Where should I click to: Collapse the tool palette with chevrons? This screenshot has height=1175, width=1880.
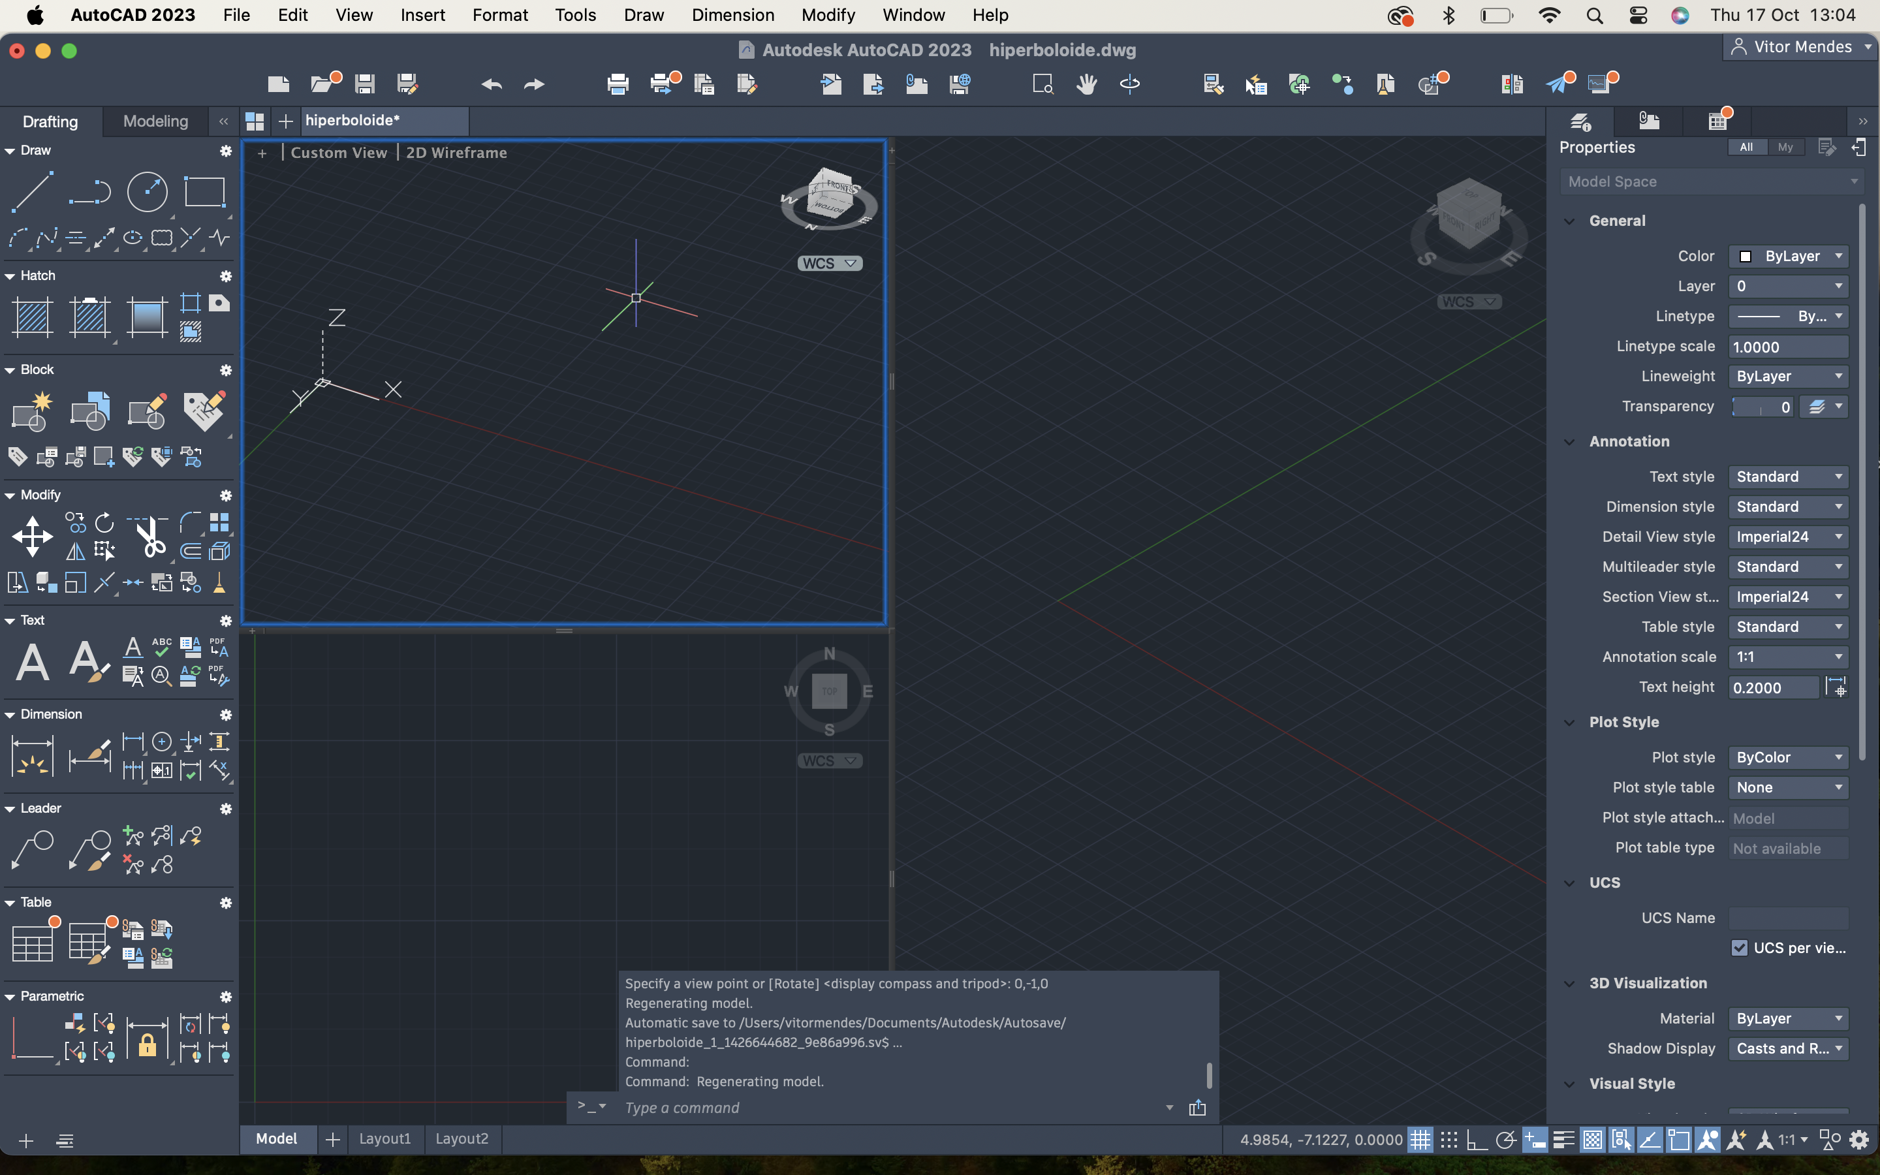point(224,121)
